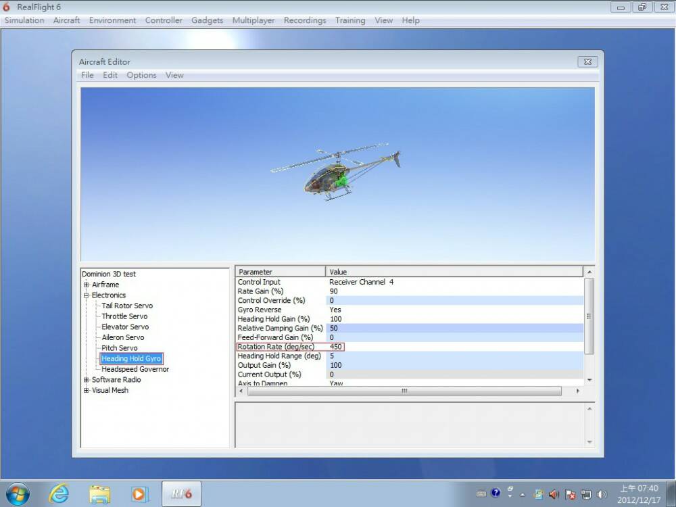676x507 pixels.
Task: Click the blue help question-mark tray icon
Action: (x=496, y=493)
